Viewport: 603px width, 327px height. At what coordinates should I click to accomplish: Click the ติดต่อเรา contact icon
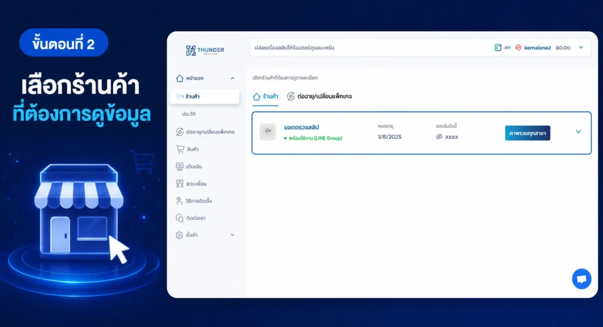click(180, 218)
